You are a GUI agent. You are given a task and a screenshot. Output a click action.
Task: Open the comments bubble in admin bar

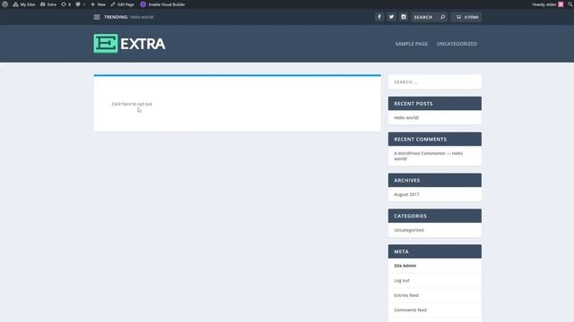click(x=80, y=4)
